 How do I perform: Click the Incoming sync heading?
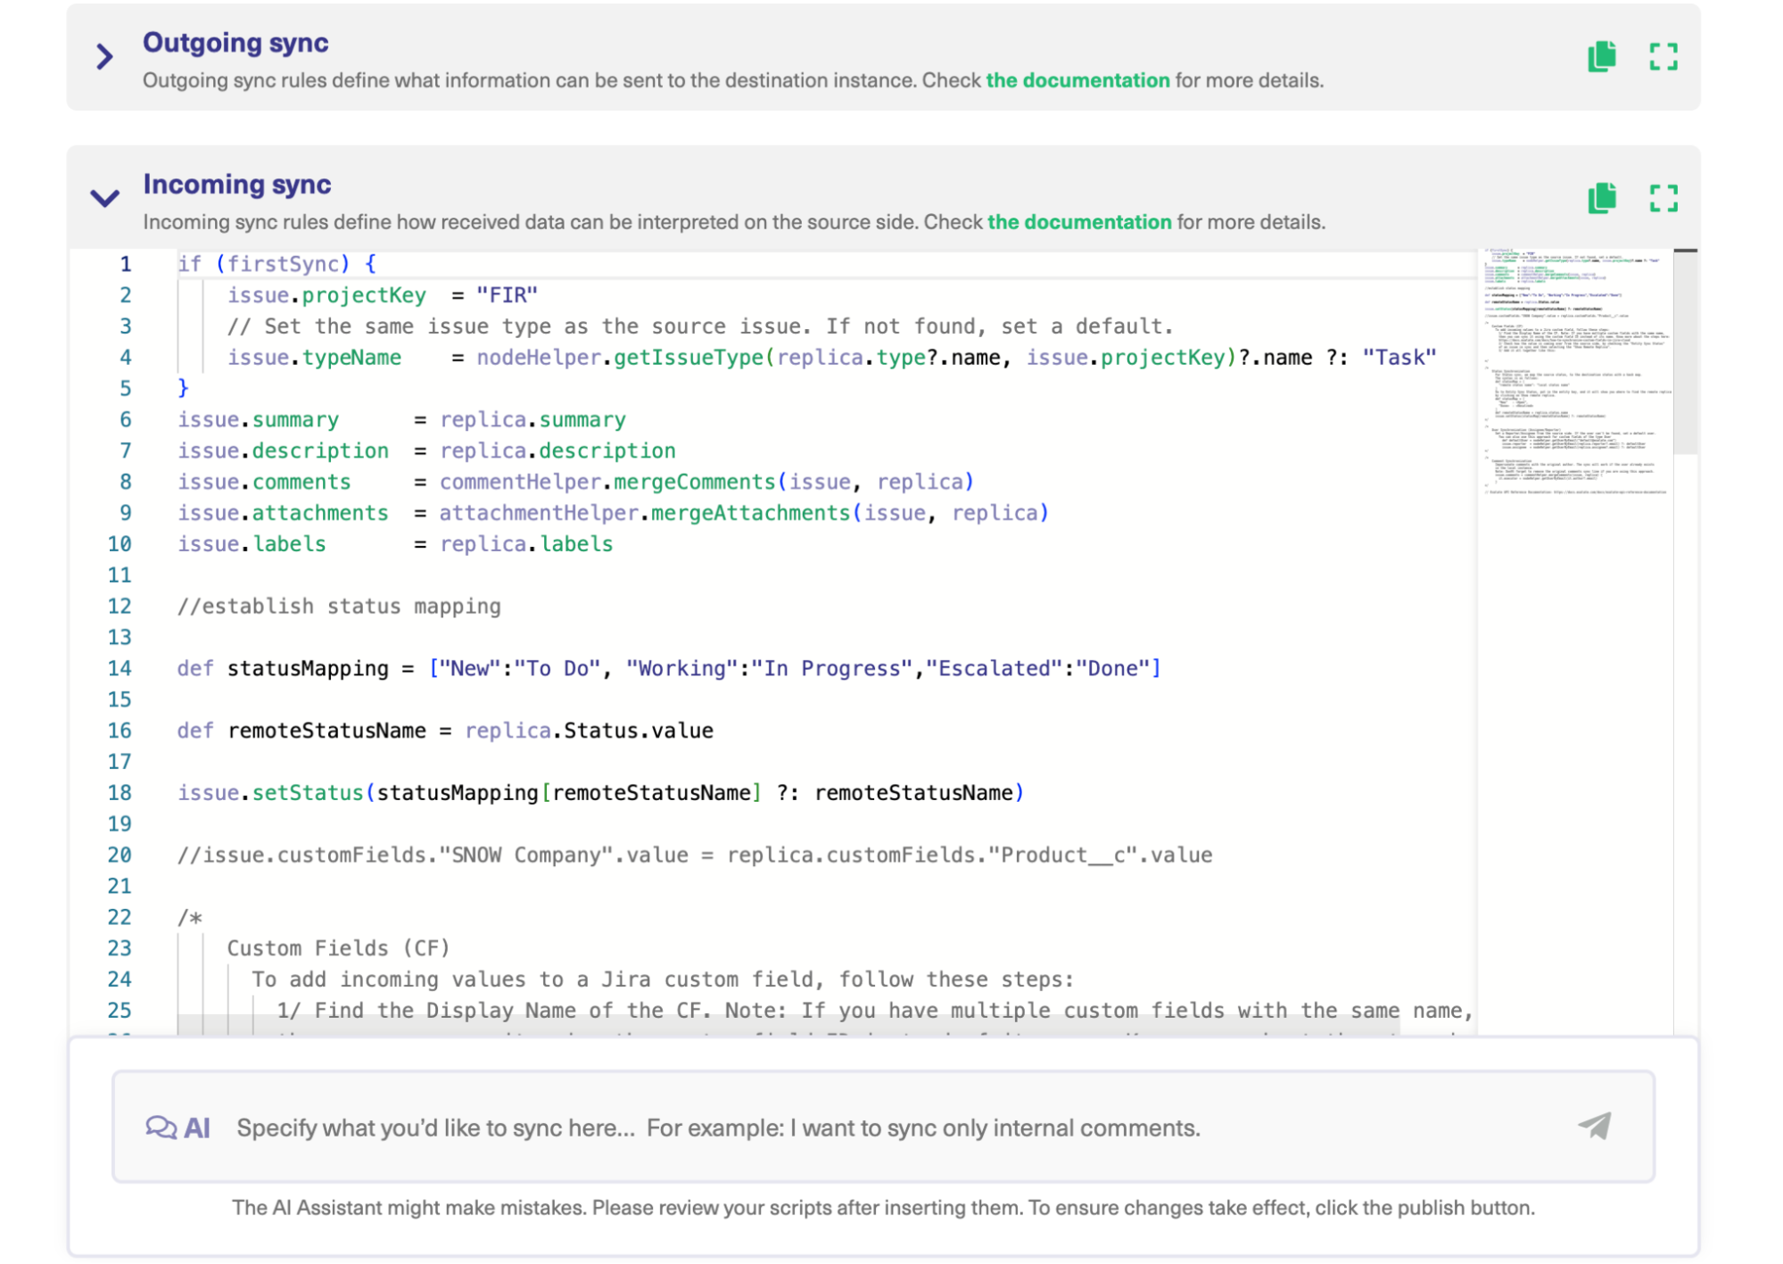pyautogui.click(x=236, y=185)
